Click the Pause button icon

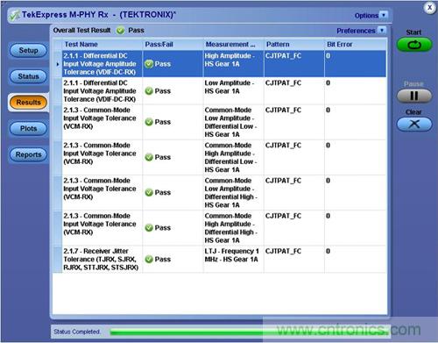(x=414, y=96)
